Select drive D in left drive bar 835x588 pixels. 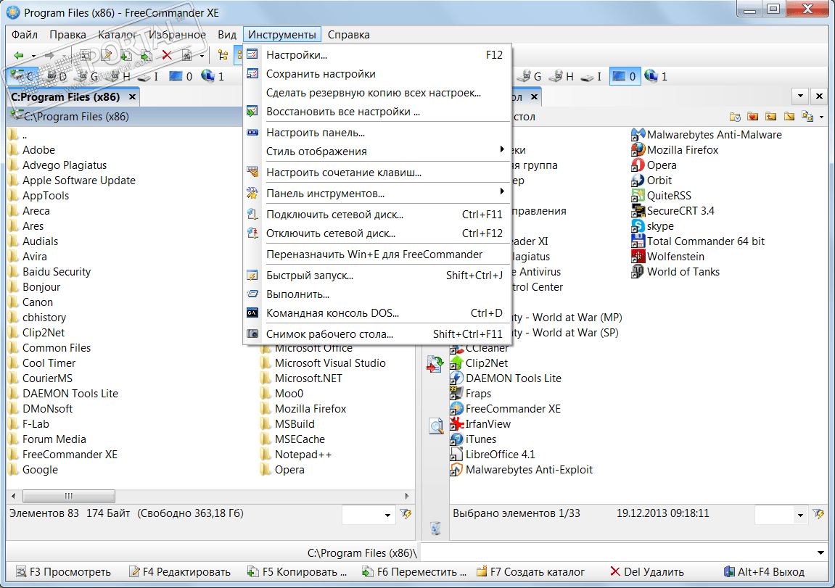pyautogui.click(x=57, y=76)
